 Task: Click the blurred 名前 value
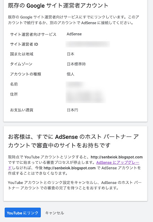(x=75, y=84)
